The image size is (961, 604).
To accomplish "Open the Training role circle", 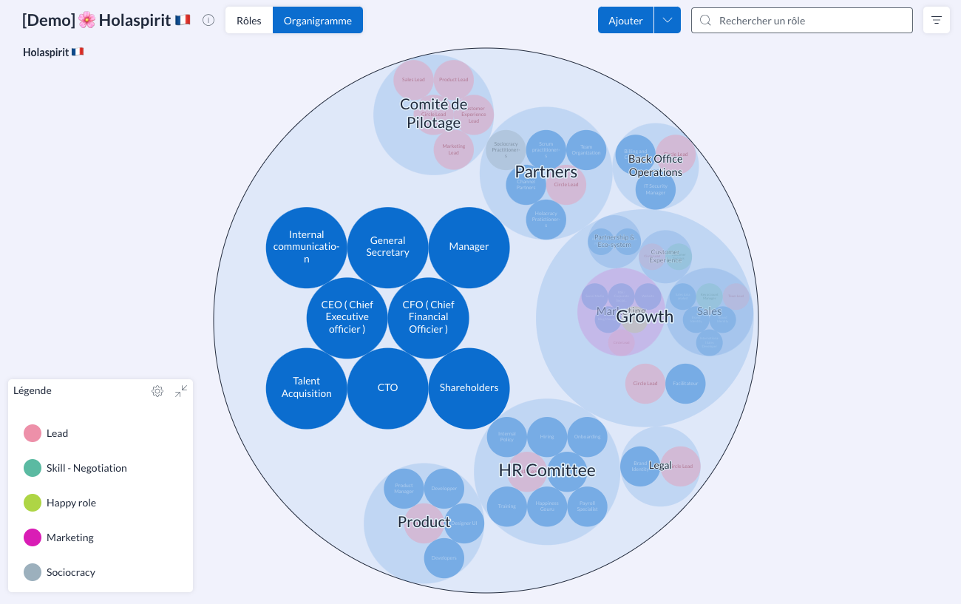I will 507,506.
